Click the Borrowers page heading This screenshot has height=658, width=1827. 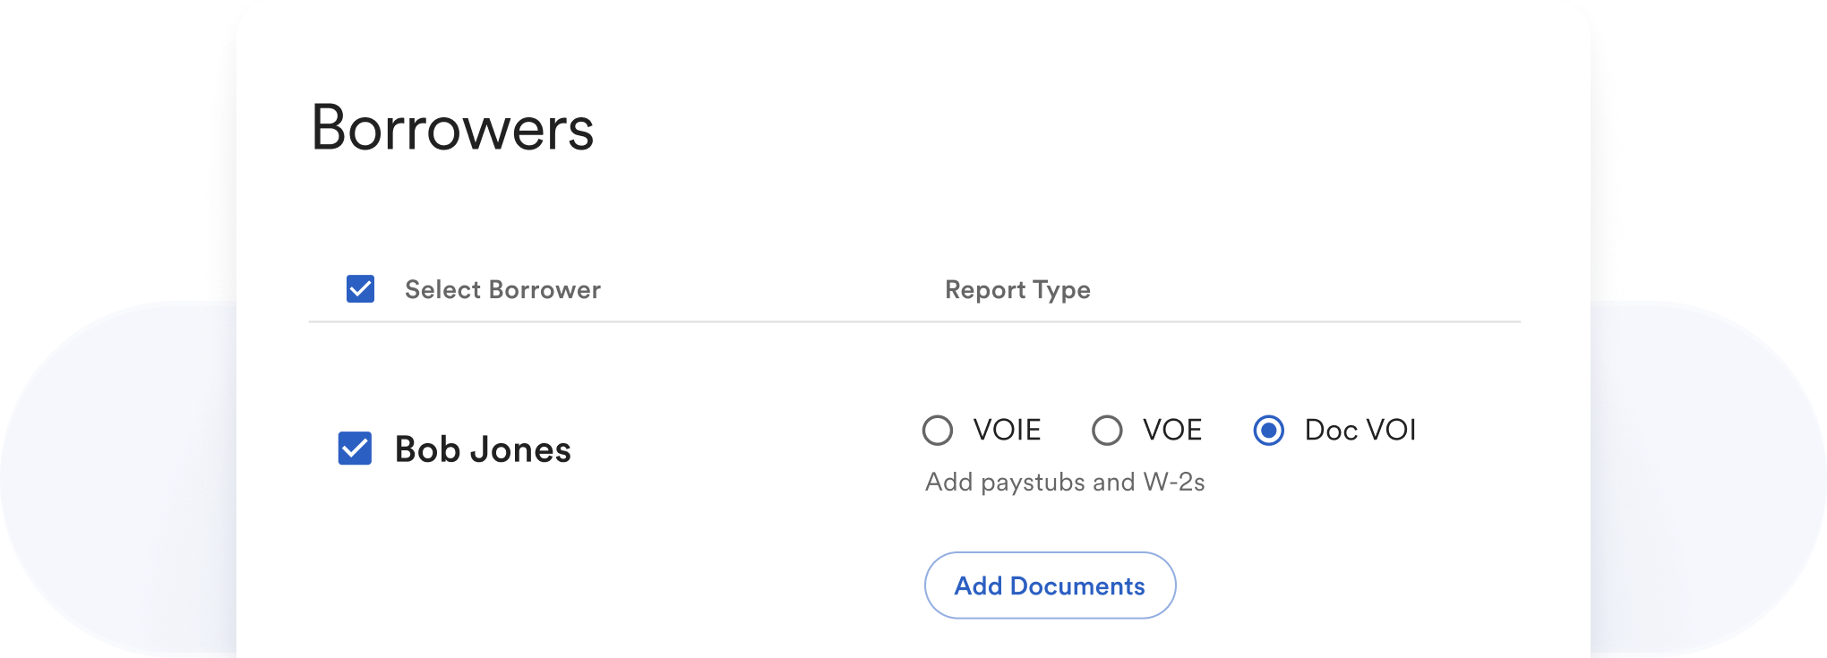point(452,128)
